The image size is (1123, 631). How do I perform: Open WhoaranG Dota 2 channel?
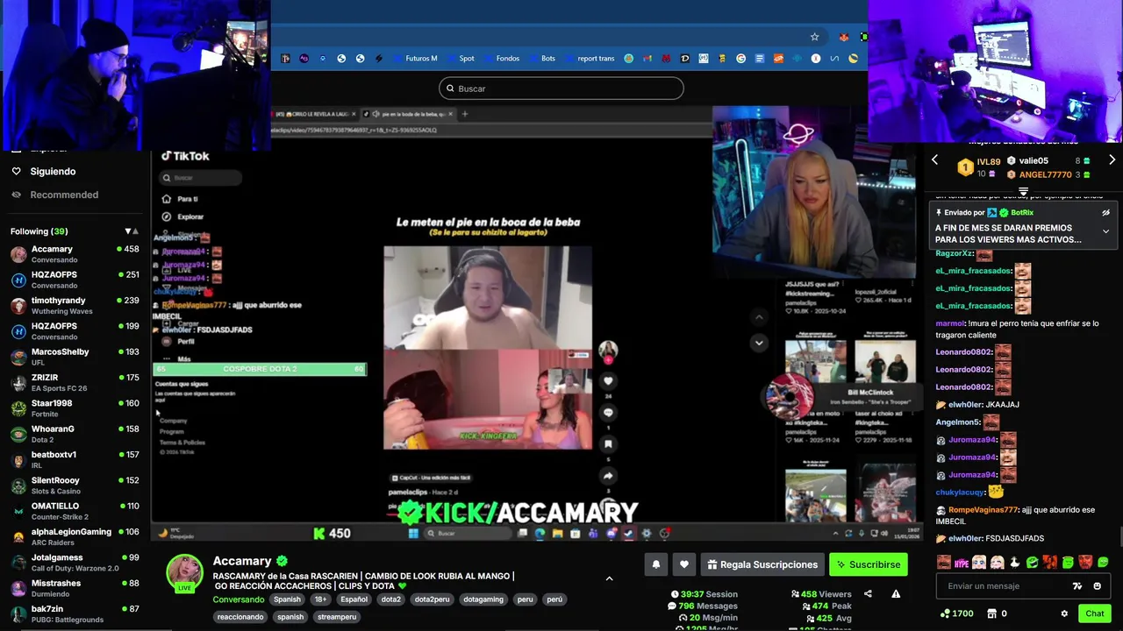[x=75, y=434]
